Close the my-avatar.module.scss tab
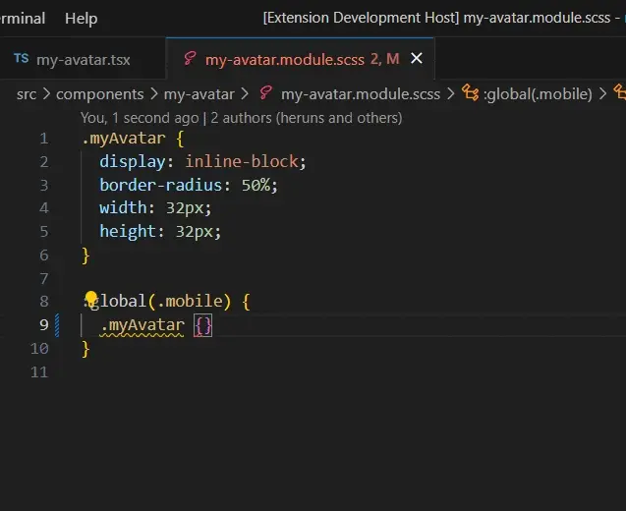The image size is (626, 511). click(x=416, y=59)
